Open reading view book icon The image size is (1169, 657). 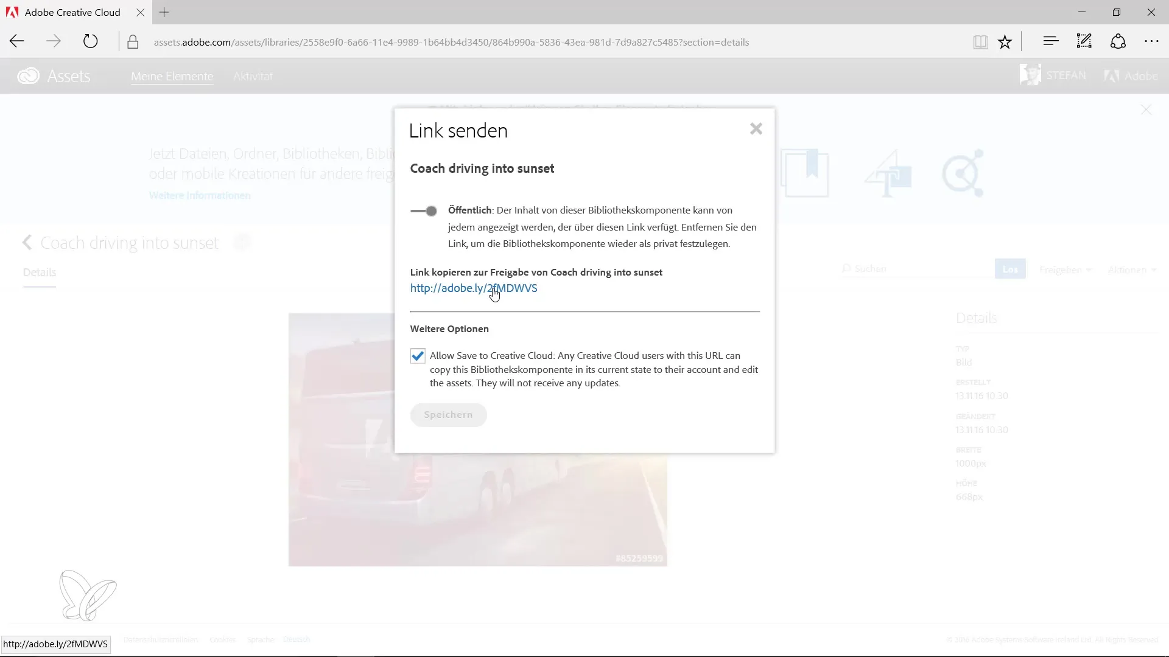[x=980, y=41]
